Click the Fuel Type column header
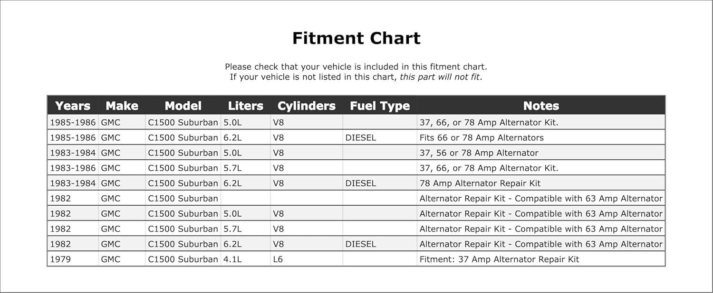This screenshot has width=713, height=293. point(380,106)
